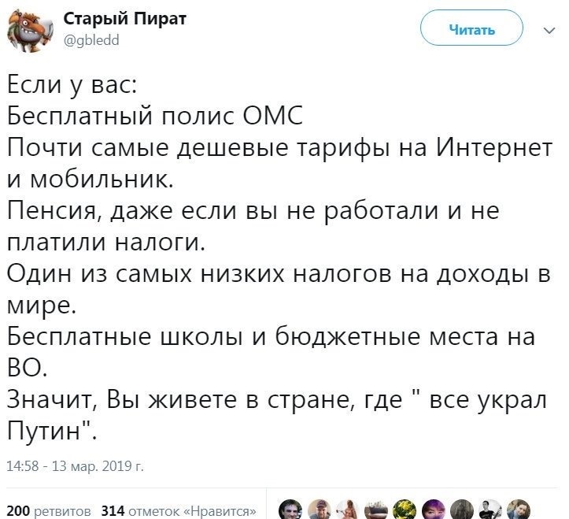Open the Старый Пират display name link
569x519 pixels.
point(124,20)
